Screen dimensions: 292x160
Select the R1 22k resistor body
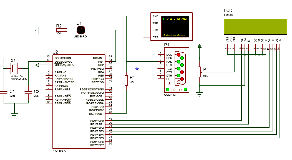126,81
